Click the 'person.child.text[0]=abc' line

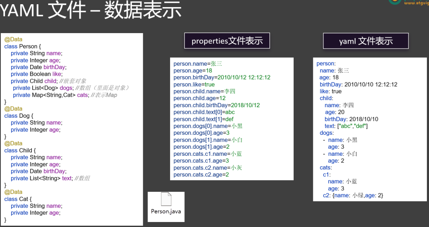pyautogui.click(x=204, y=112)
